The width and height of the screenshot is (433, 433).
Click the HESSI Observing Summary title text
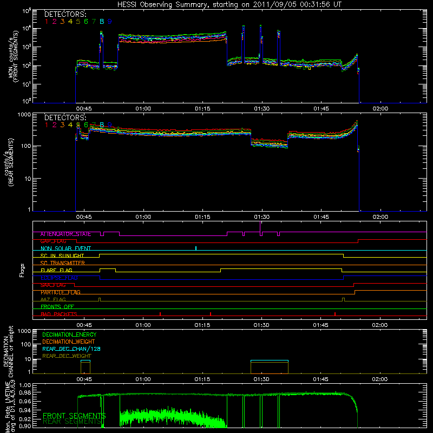point(229,4)
